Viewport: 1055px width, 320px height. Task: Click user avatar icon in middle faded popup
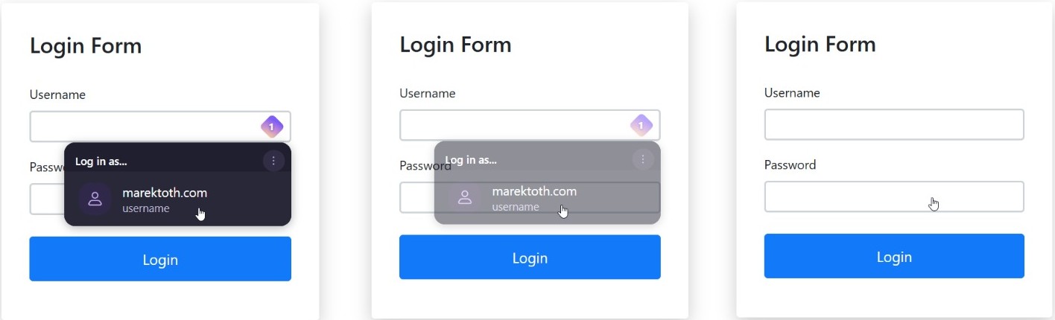pos(465,198)
